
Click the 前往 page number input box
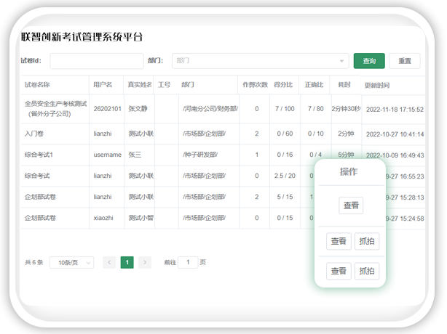tap(187, 262)
